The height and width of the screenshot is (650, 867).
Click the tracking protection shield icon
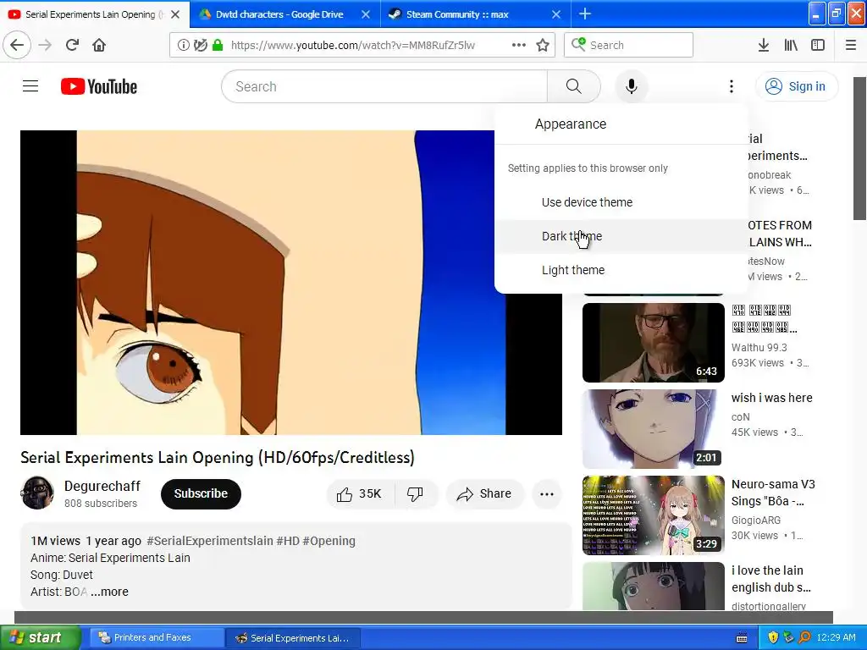pyautogui.click(x=201, y=45)
